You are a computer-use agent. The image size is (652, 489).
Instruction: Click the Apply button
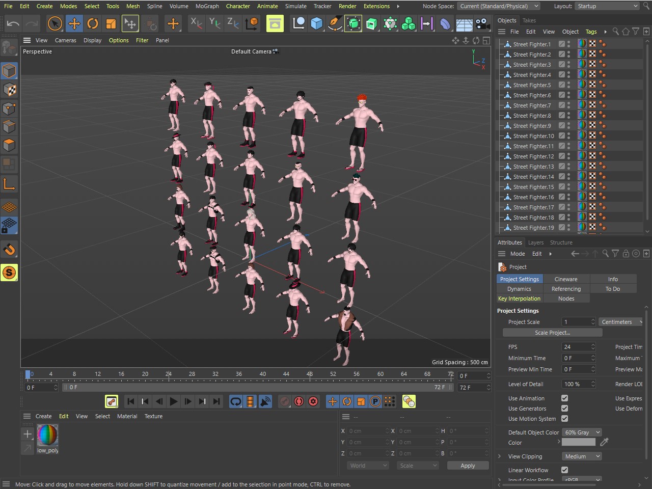[467, 466]
